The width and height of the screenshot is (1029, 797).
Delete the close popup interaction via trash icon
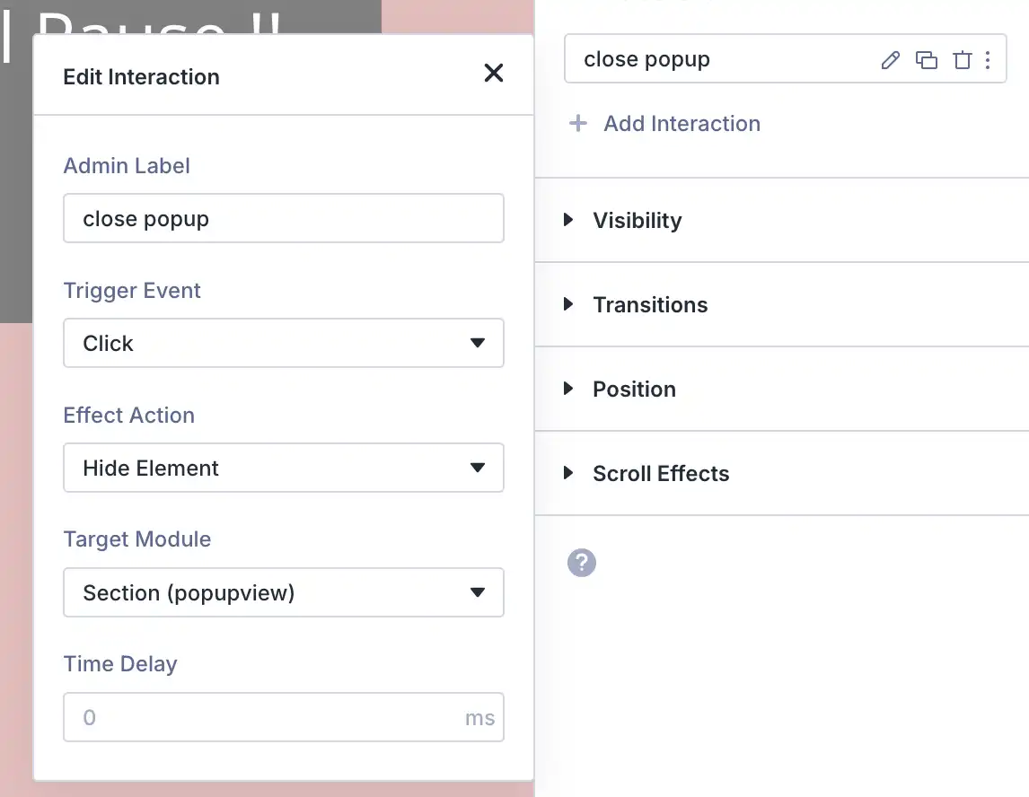962,60
